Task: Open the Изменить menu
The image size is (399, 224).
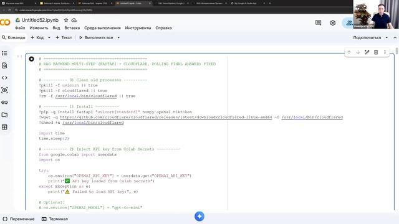Action: 39,28
